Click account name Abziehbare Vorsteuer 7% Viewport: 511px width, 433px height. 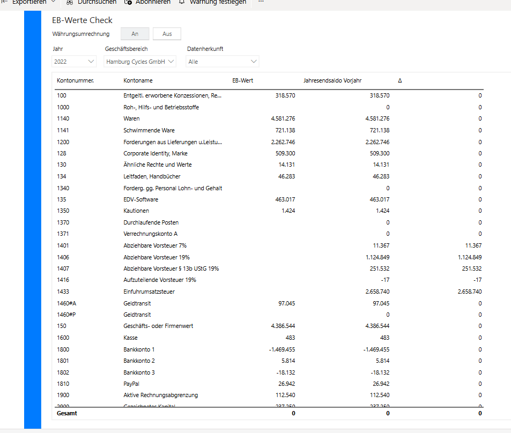coord(155,245)
